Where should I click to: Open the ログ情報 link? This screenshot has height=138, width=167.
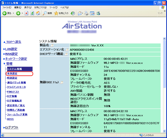12,96
